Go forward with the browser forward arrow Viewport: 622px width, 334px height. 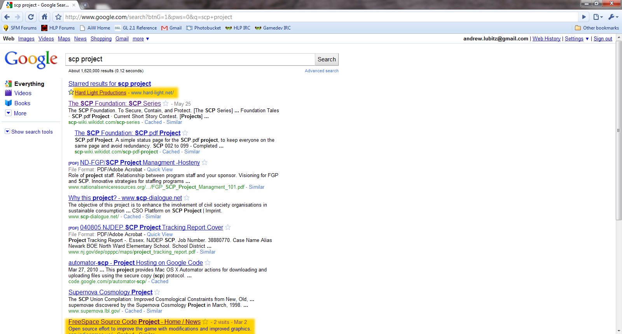pyautogui.click(x=17, y=17)
